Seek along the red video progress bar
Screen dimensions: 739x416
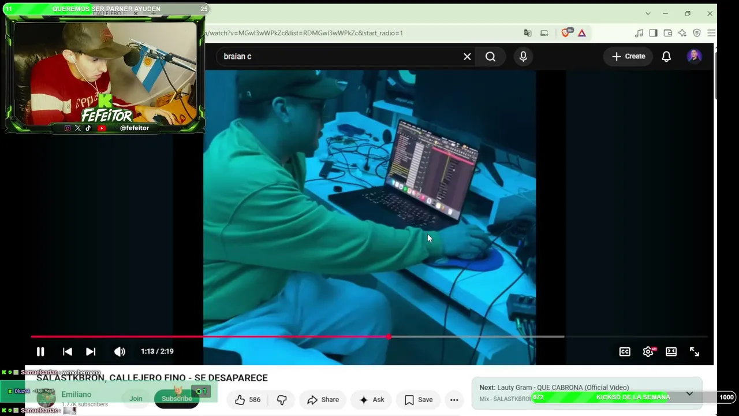coord(369,336)
